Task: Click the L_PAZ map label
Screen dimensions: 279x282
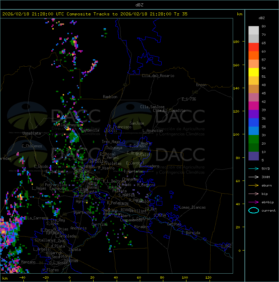Action: pos(226,246)
